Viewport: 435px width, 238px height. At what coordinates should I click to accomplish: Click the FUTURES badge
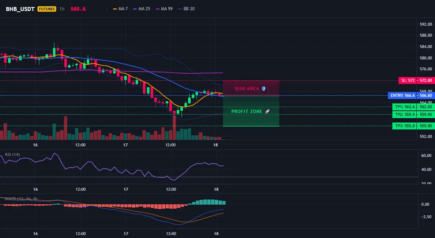pos(47,9)
